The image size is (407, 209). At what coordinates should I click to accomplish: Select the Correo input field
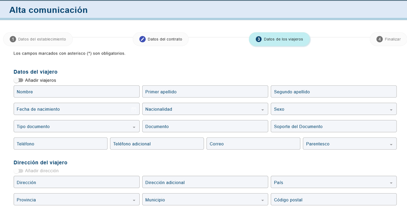click(x=253, y=144)
